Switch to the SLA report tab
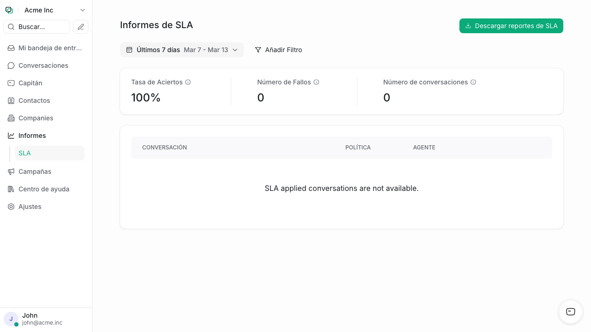 [x=24, y=153]
